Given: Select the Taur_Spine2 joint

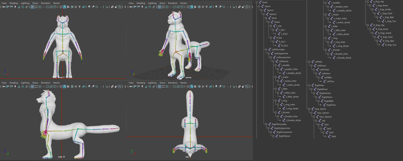Looking at the screenshot, I should (x=326, y=117).
